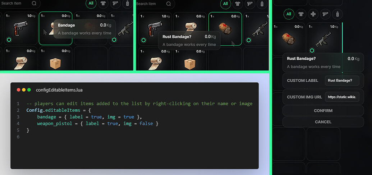Click 'bandage' key in code line 3

point(46,117)
